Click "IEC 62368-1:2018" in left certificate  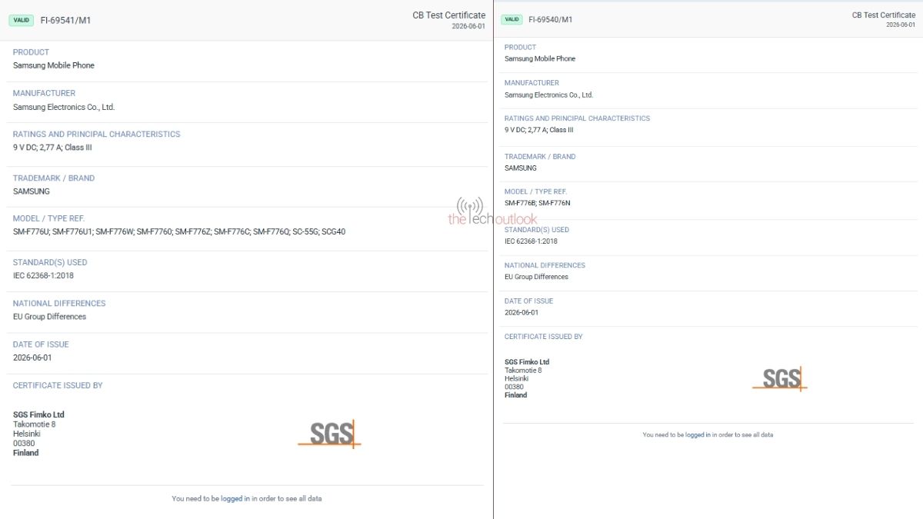[44, 275]
